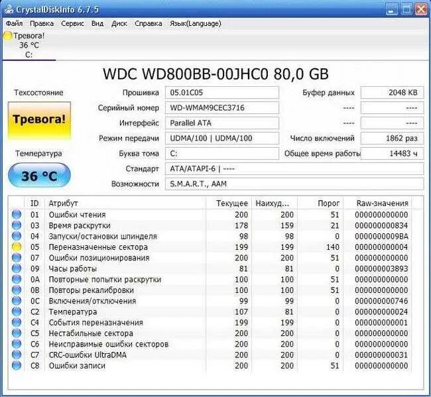Image resolution: width=431 pixels, height=397 pixels.
Task: Open the Язык(Language) menu
Action: 196,24
